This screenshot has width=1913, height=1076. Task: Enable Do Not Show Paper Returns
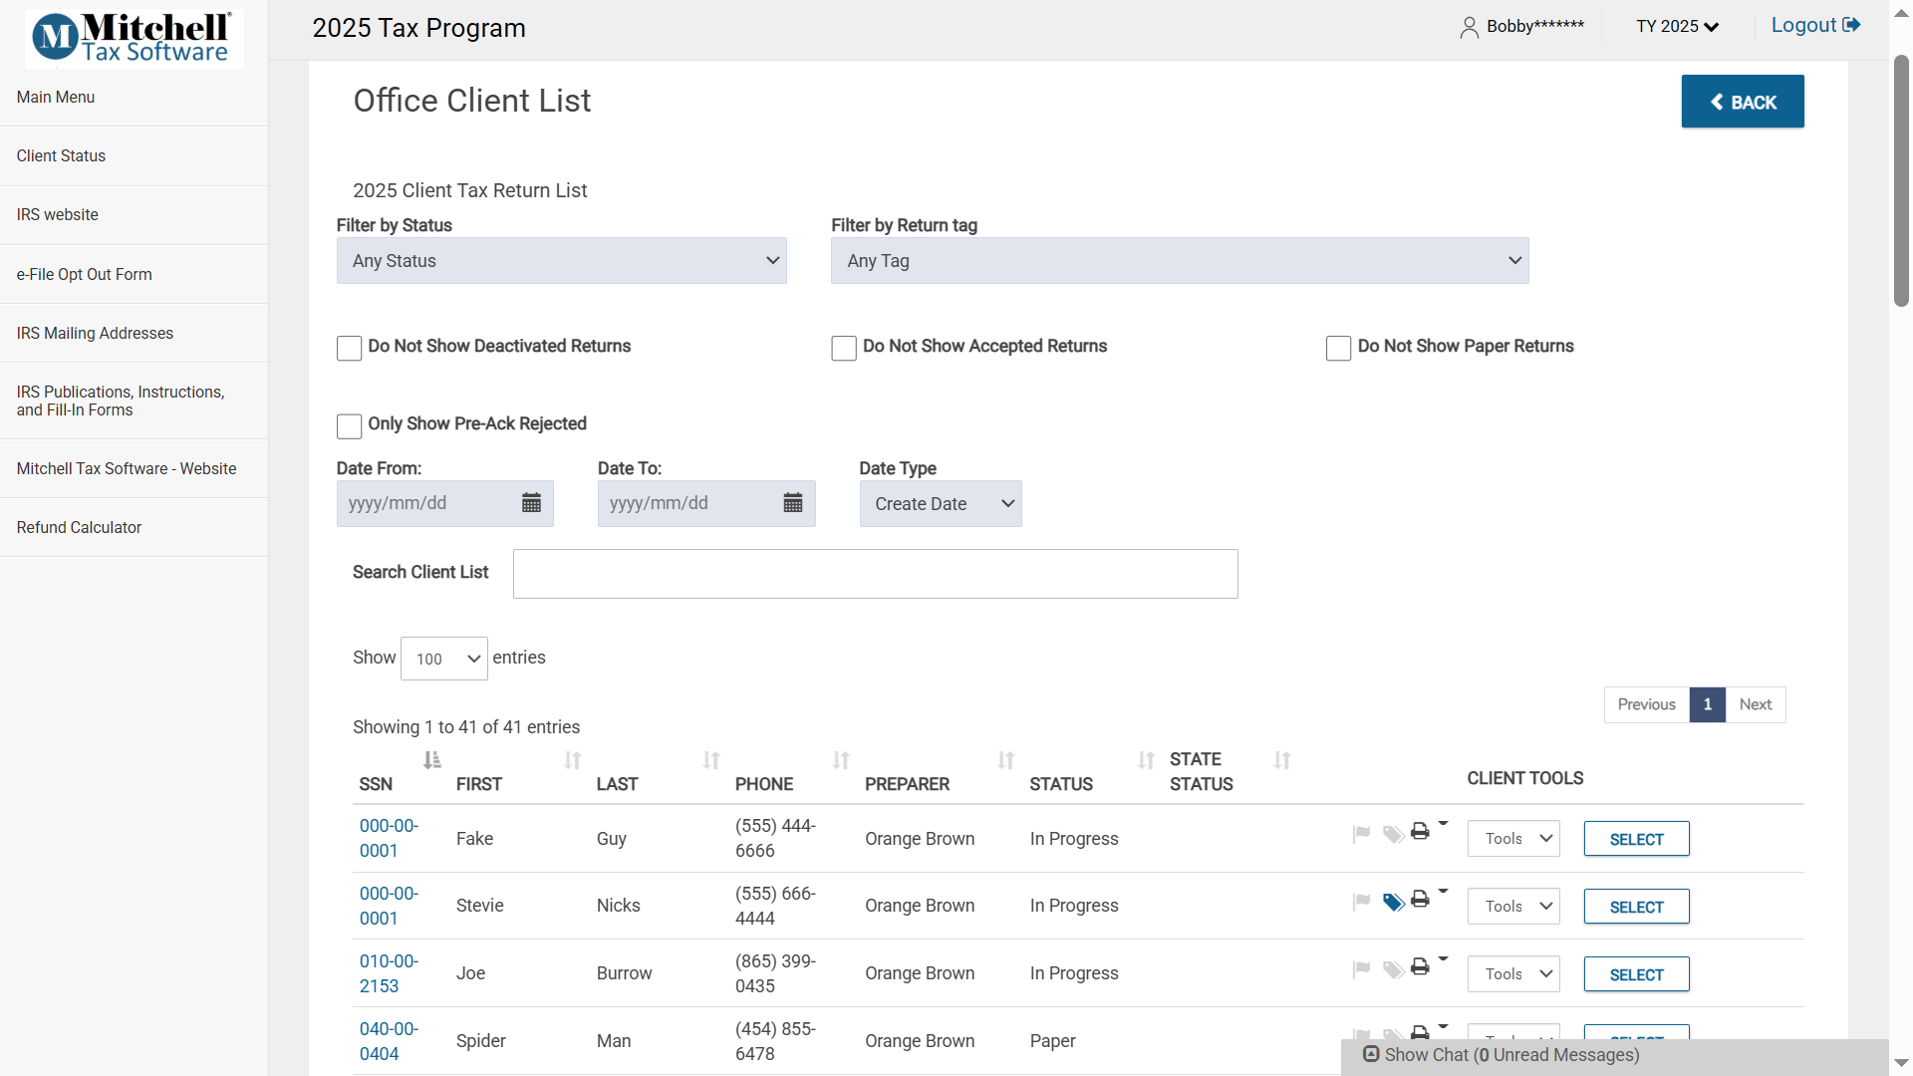click(x=1338, y=348)
